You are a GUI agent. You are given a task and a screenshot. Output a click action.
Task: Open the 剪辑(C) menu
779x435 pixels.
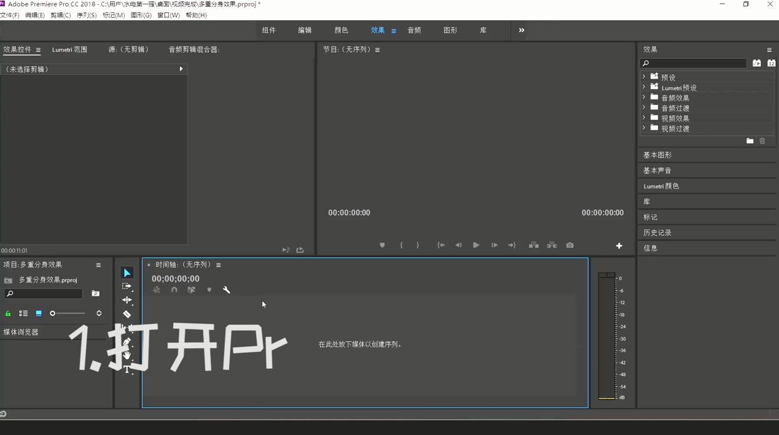(61, 15)
